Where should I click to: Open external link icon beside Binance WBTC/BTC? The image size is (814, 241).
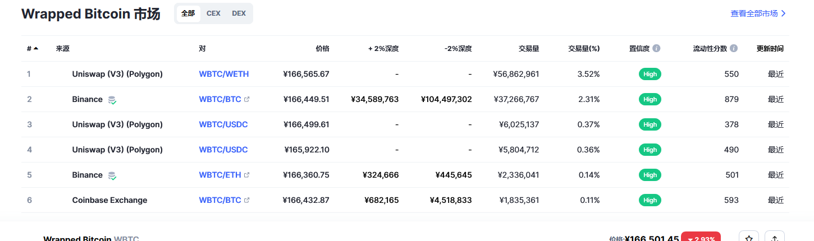[x=247, y=99]
